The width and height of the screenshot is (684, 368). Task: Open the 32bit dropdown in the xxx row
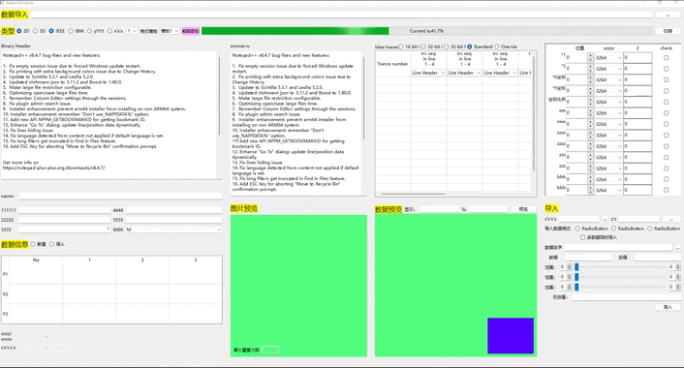(609, 113)
